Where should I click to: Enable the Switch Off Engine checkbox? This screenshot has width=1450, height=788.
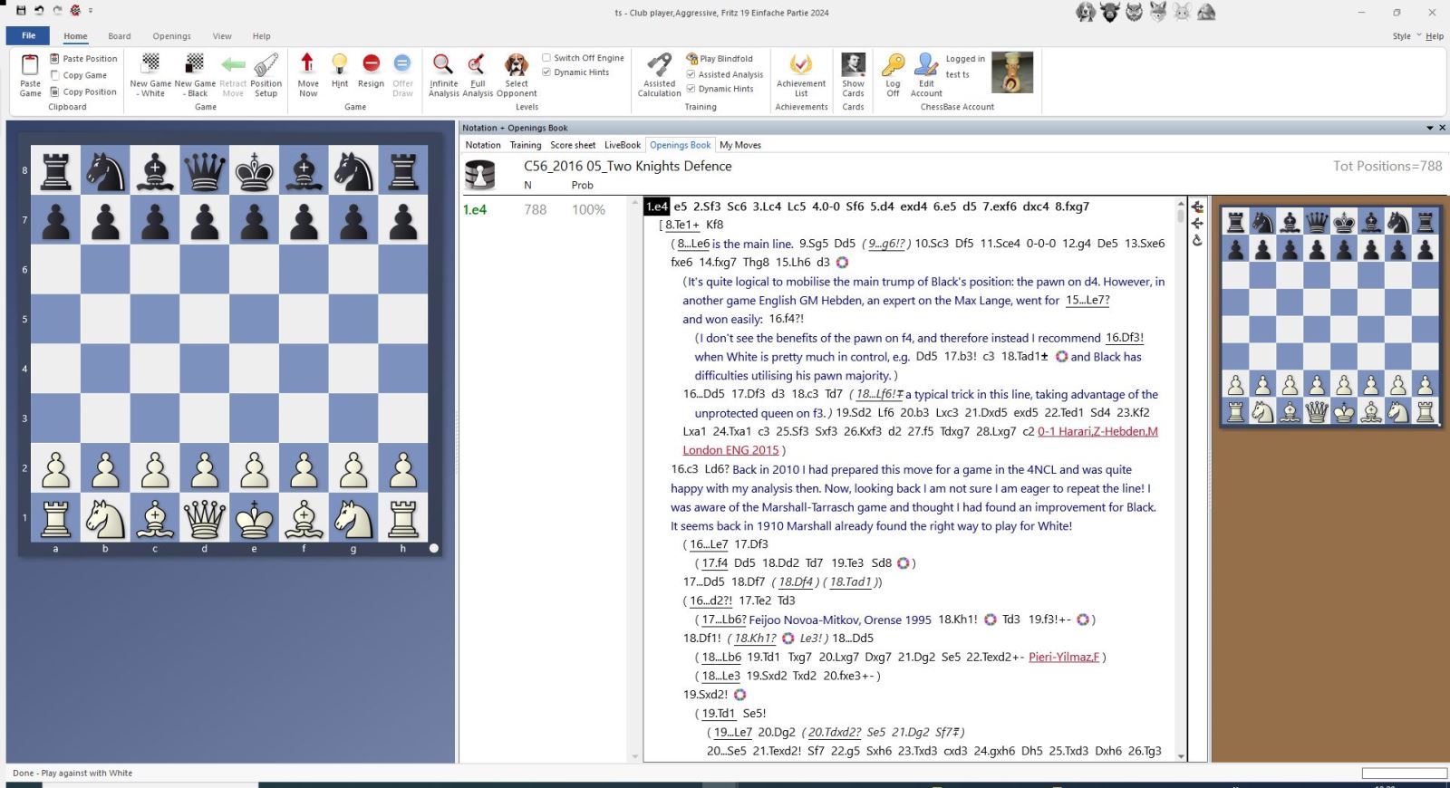click(546, 58)
